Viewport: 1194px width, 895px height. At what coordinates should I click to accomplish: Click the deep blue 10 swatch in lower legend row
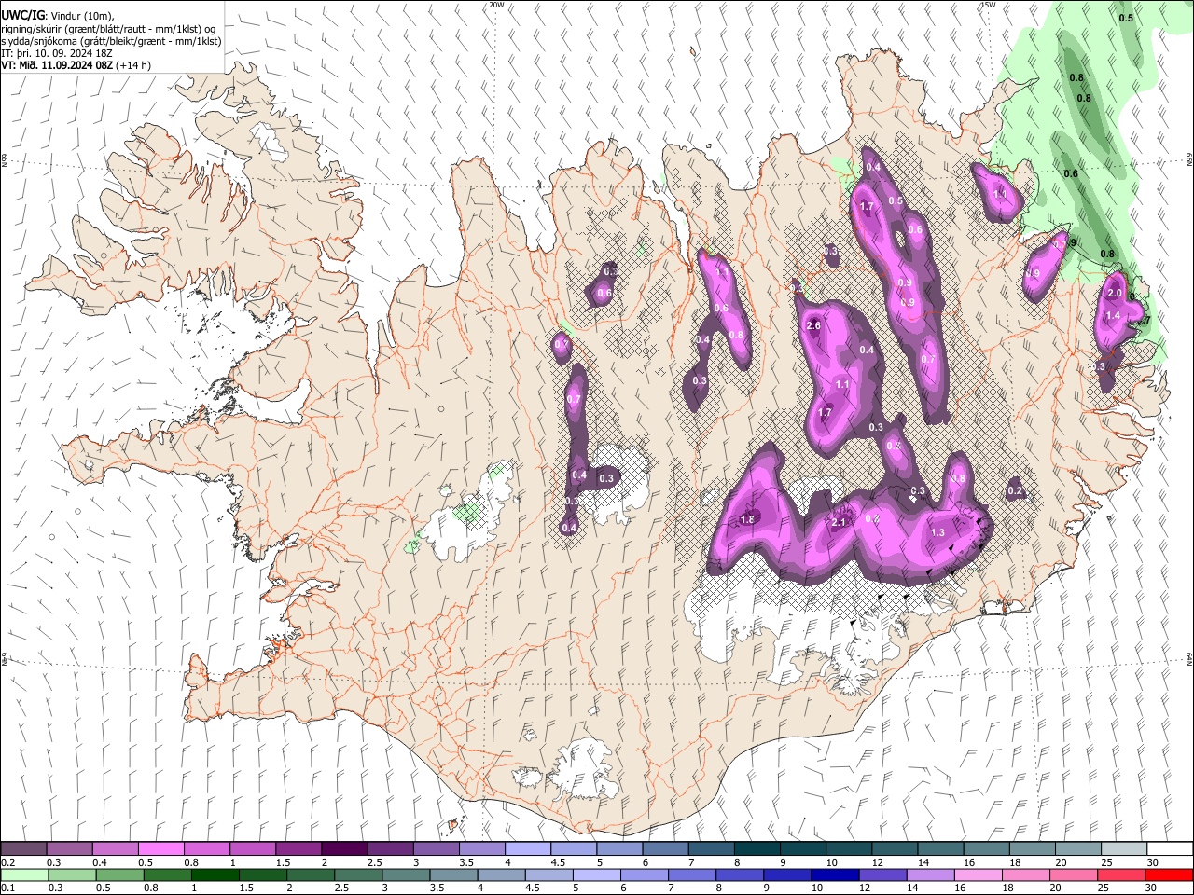coord(835,874)
